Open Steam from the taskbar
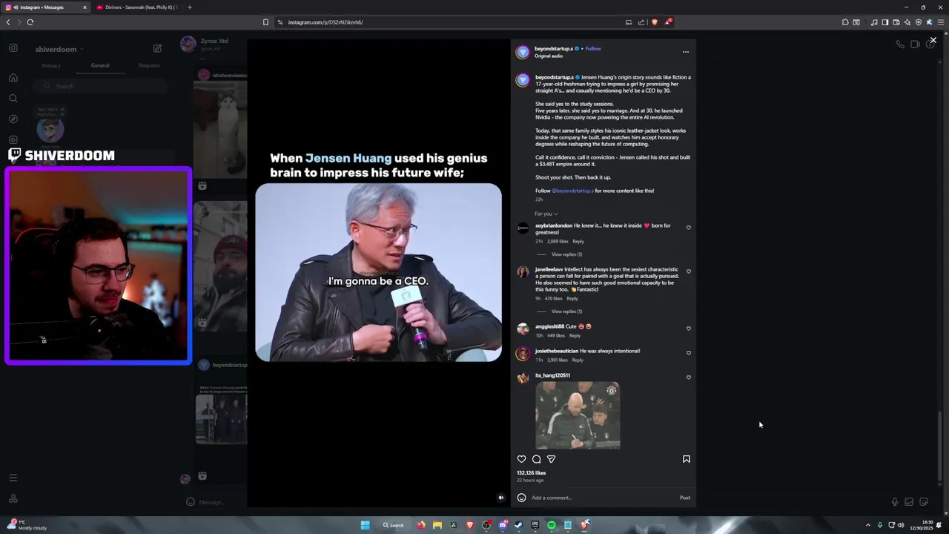Viewport: 949px width, 534px height. point(518,525)
